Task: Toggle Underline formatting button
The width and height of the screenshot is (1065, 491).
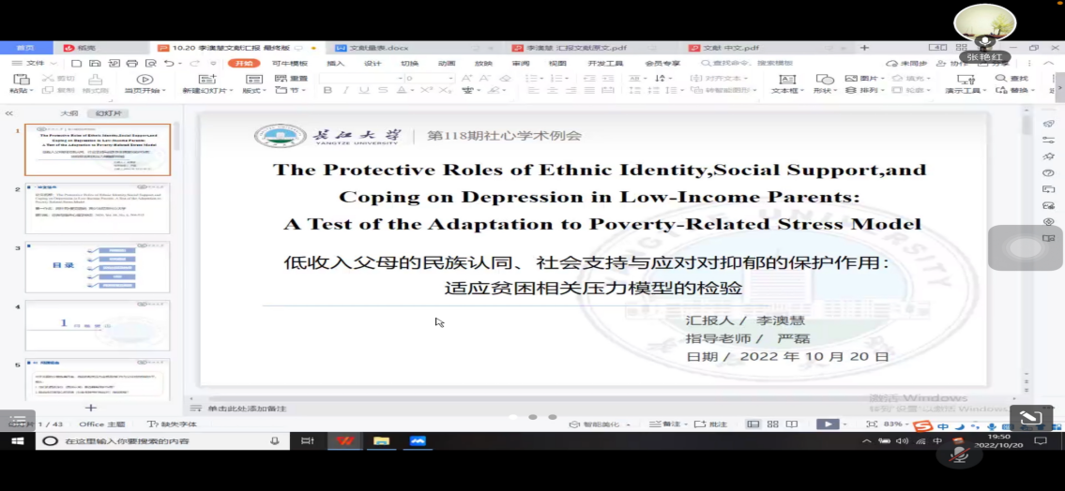Action: 363,91
